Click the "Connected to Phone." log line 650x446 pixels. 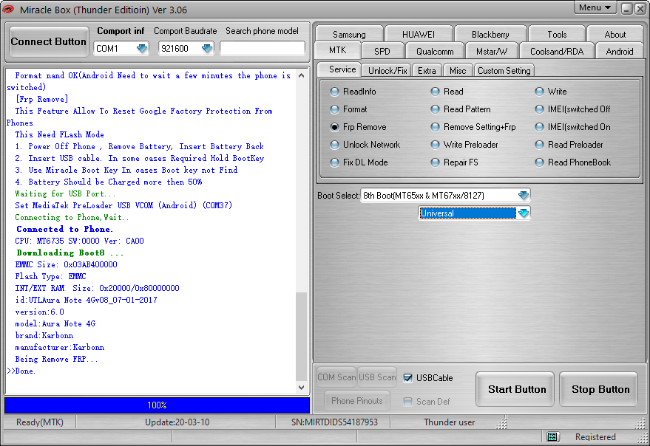point(64,229)
